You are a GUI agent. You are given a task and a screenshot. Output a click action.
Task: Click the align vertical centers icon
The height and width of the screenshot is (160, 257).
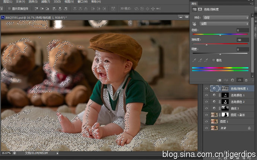42,9
